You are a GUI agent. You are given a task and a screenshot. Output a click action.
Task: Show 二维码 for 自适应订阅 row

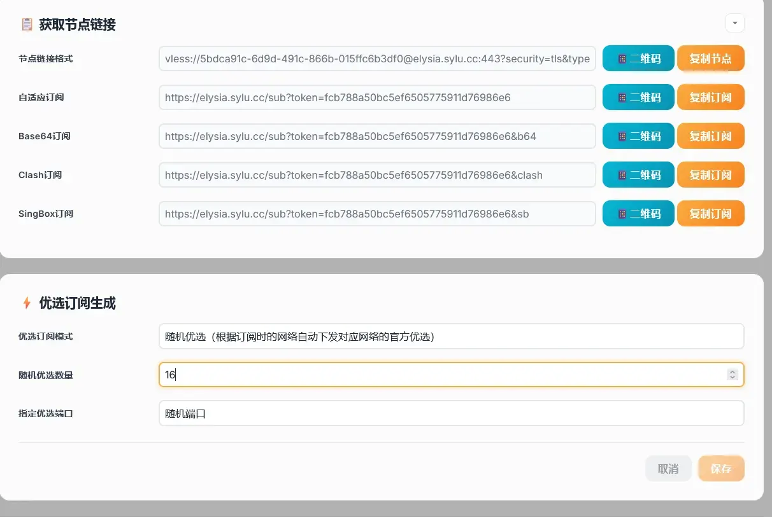coord(638,97)
